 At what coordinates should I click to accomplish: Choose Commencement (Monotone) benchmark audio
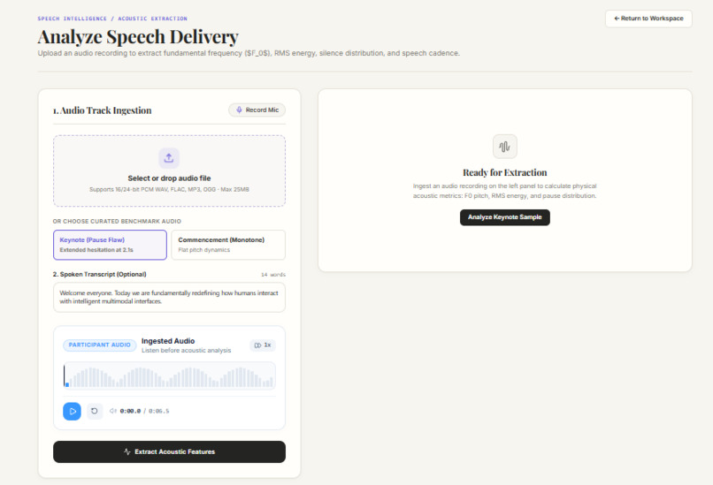228,245
